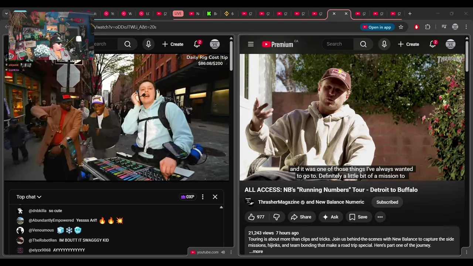Open live chat three-dot options menu
473x266 pixels.
[x=203, y=197]
